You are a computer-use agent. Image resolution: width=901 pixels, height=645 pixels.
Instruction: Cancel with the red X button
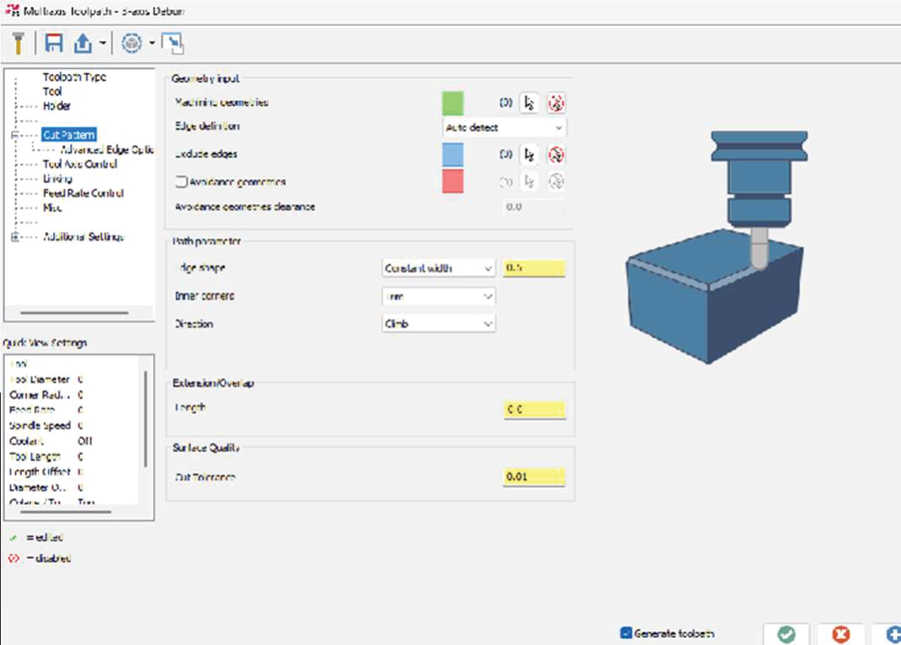pos(840,634)
